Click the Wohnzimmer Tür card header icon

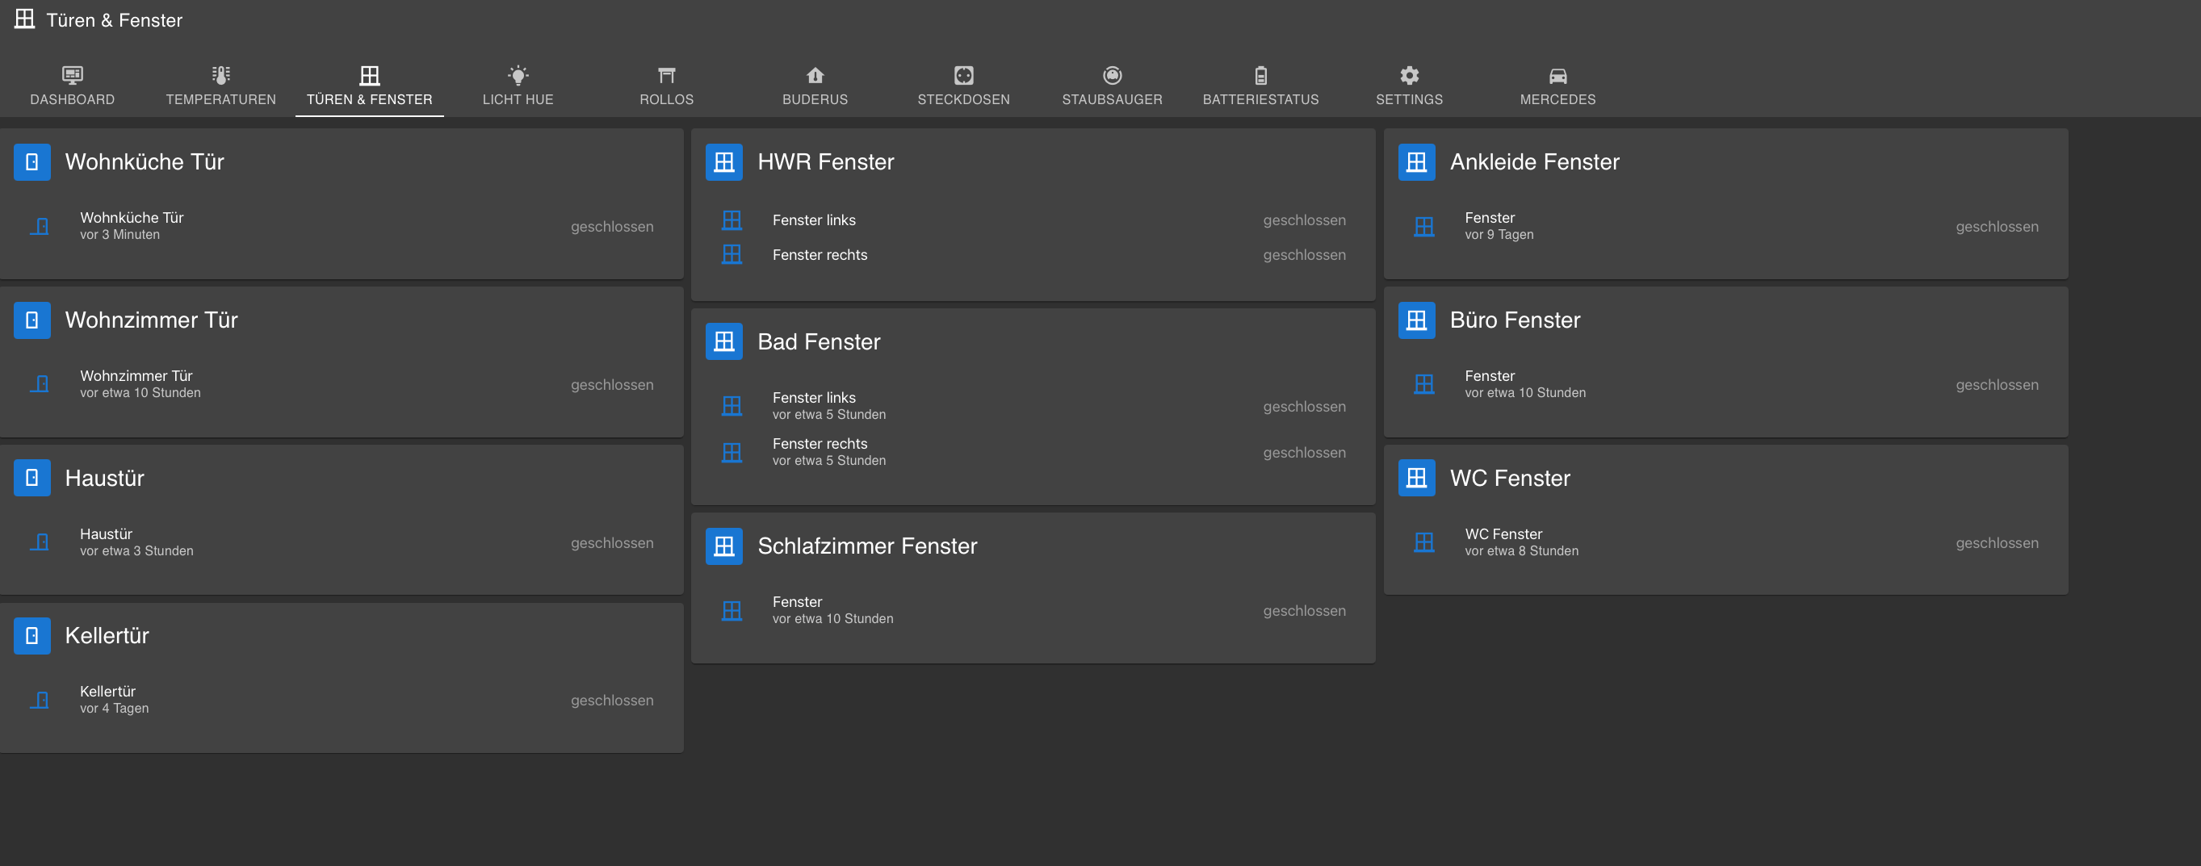pos(31,320)
